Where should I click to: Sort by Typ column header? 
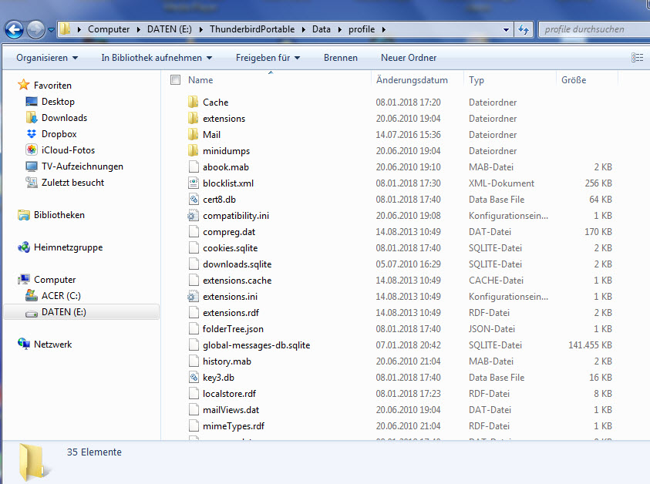(477, 80)
